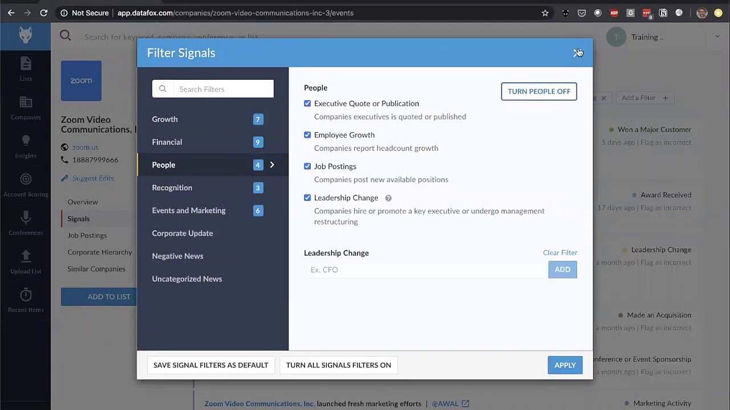Click the Leadership Change text input
Screen dimensions: 730x410
pos(426,269)
